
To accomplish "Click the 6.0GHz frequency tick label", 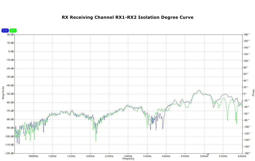I will coord(242,156).
